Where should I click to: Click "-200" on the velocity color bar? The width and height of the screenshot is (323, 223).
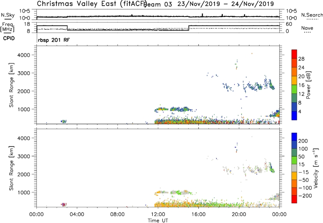305,196
